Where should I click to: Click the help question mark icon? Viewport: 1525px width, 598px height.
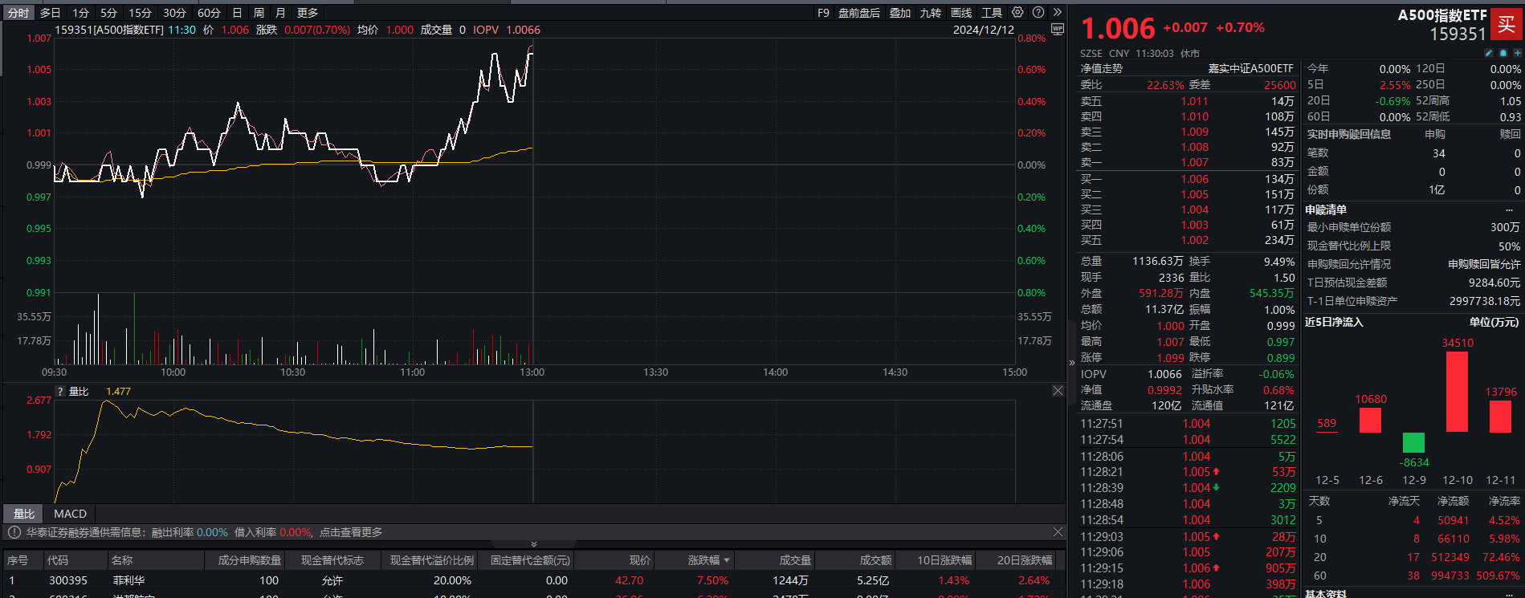tap(1038, 13)
